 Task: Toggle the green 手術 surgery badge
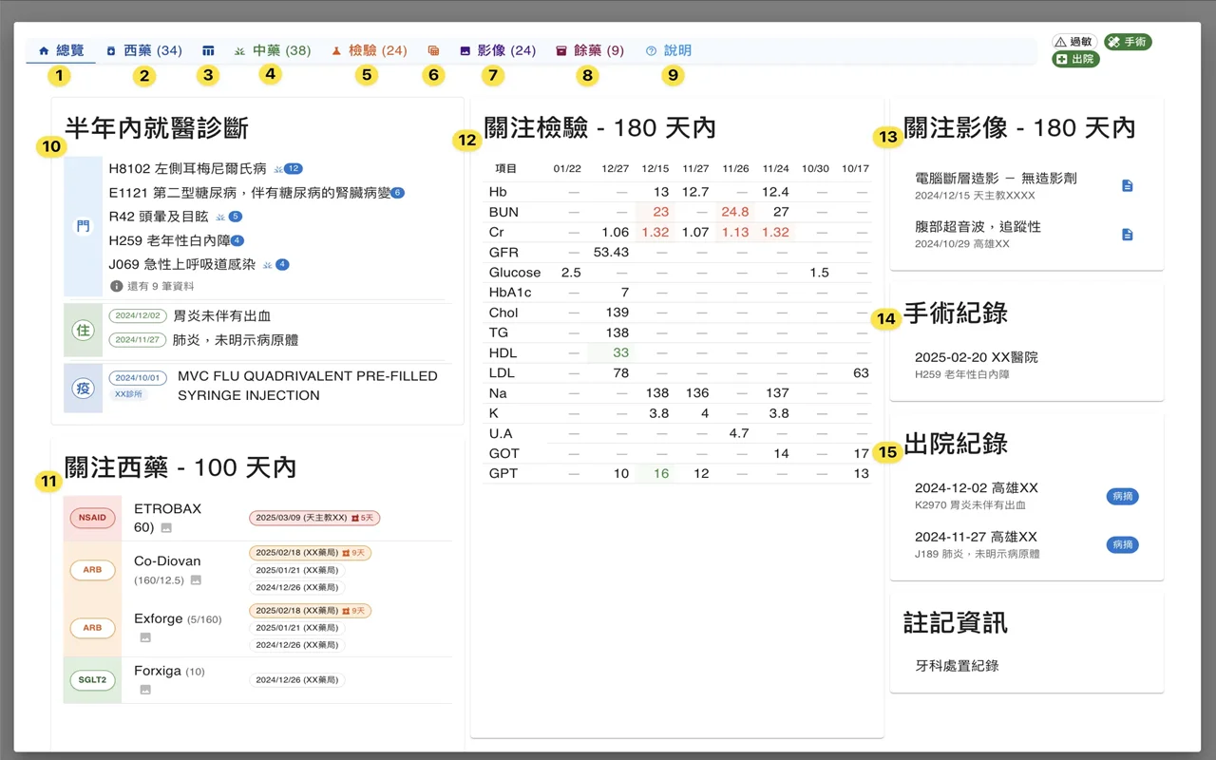click(x=1129, y=41)
